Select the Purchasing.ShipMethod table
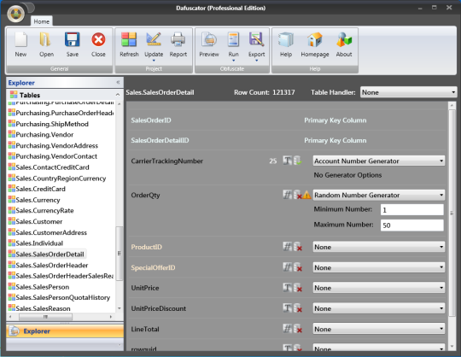The width and height of the screenshot is (461, 357). pyautogui.click(x=52, y=124)
